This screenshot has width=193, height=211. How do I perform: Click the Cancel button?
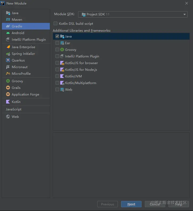pyautogui.click(x=155, y=204)
